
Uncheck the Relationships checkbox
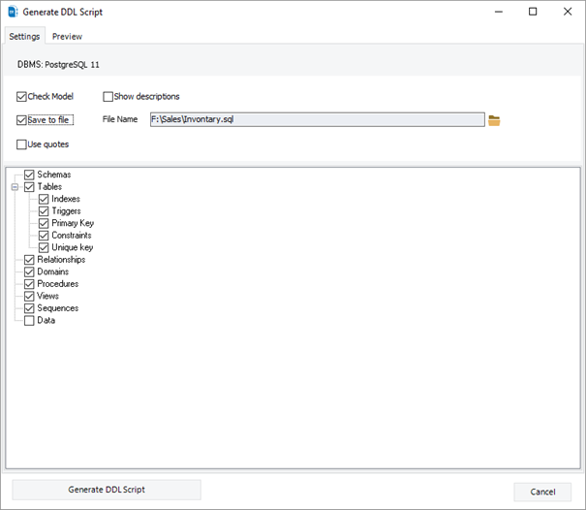29,260
